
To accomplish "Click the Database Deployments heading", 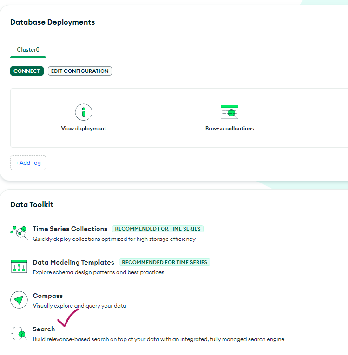I will coord(53,22).
